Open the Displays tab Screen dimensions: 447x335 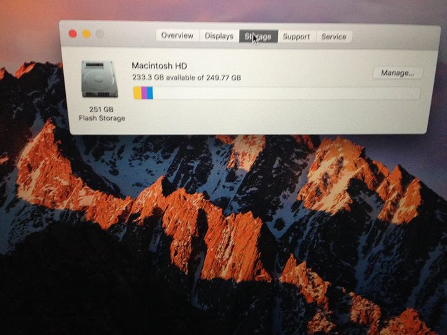point(219,36)
